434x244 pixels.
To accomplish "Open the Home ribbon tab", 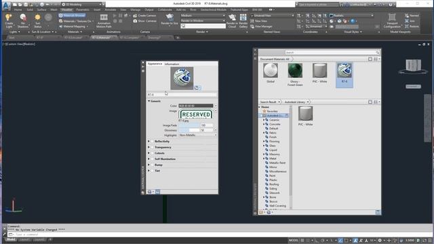I will point(18,9).
